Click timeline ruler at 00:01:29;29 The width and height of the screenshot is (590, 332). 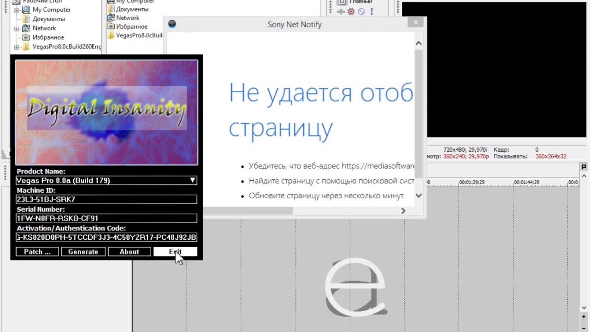(x=472, y=182)
